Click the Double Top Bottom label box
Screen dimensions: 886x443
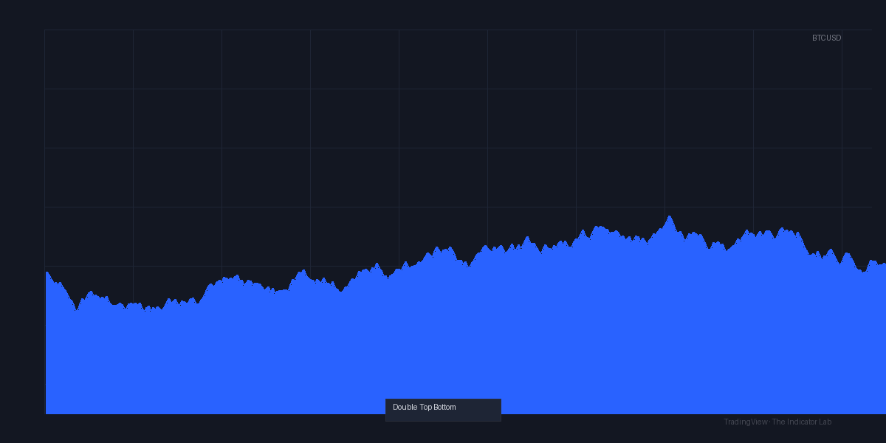[x=443, y=410]
